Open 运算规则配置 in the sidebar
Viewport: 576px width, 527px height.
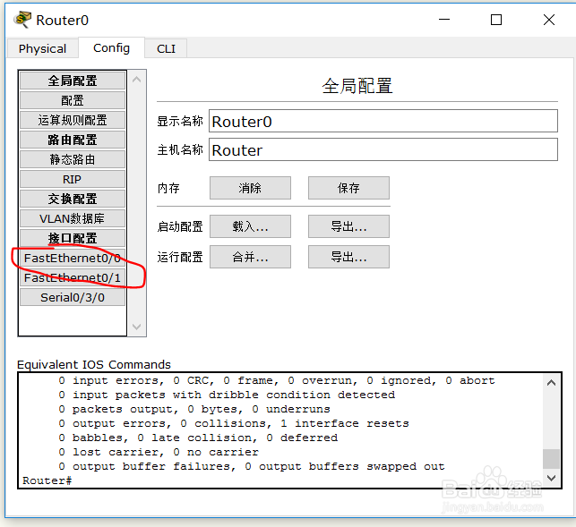tap(73, 120)
